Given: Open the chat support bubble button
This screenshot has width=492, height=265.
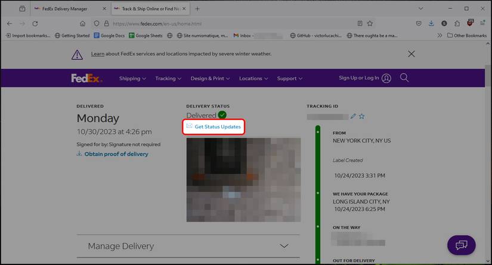Looking at the screenshot, I should coord(461,245).
